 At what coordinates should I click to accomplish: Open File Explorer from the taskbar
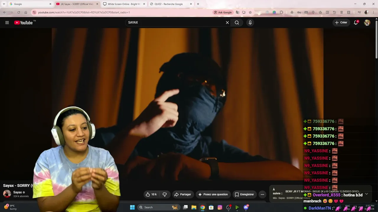pyautogui.click(x=194, y=207)
